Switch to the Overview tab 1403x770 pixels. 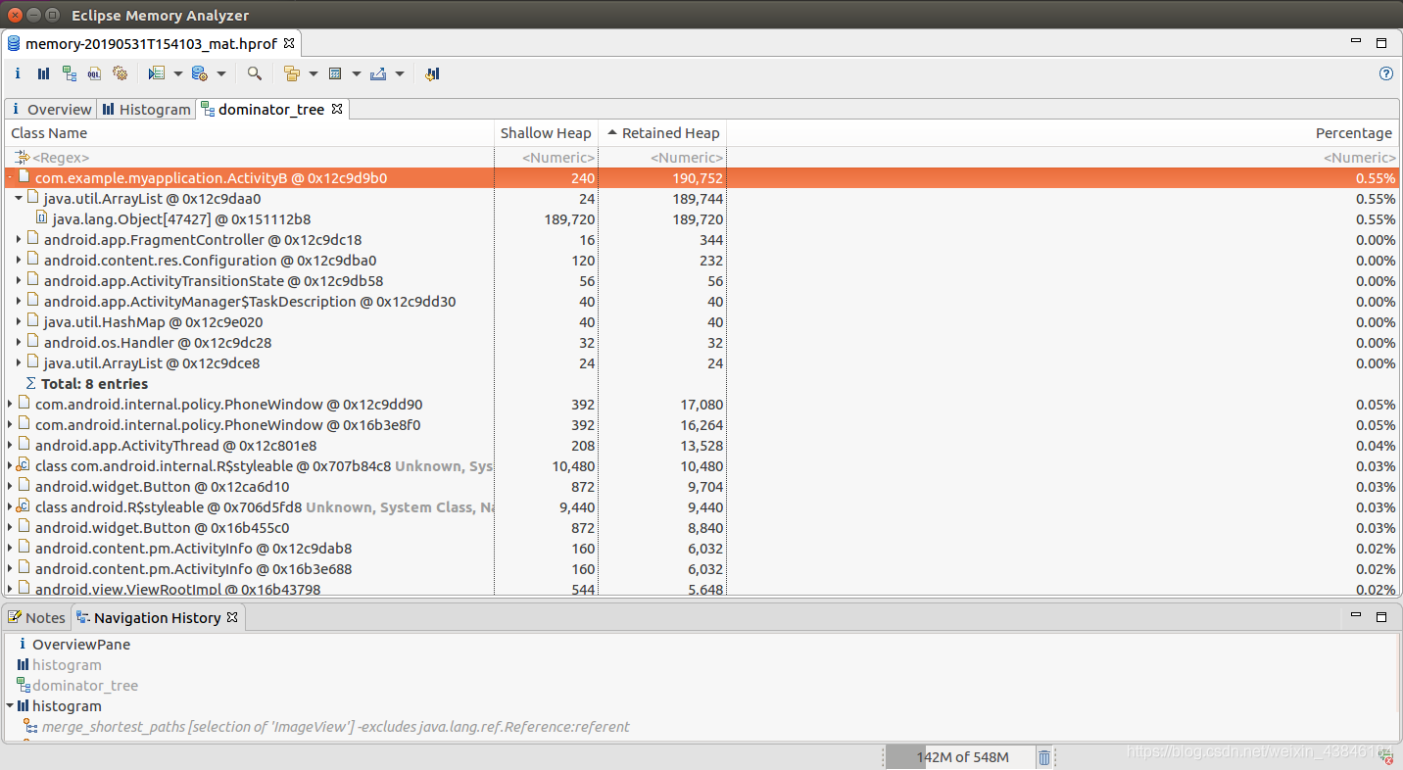(x=50, y=110)
